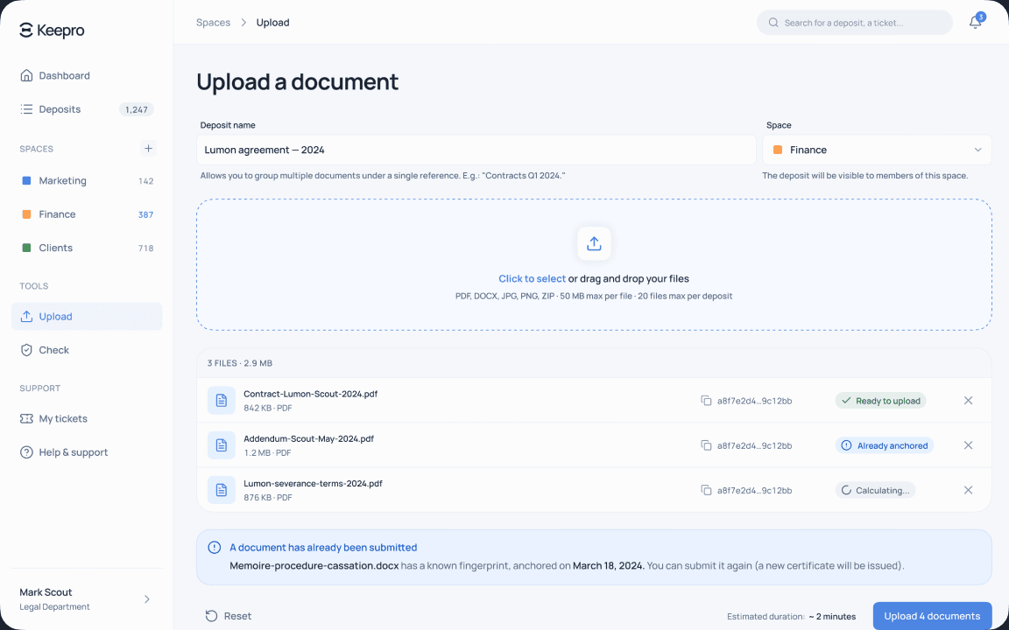Copy hash of Addendum-Scout-May-2024.pdf

[706, 445]
